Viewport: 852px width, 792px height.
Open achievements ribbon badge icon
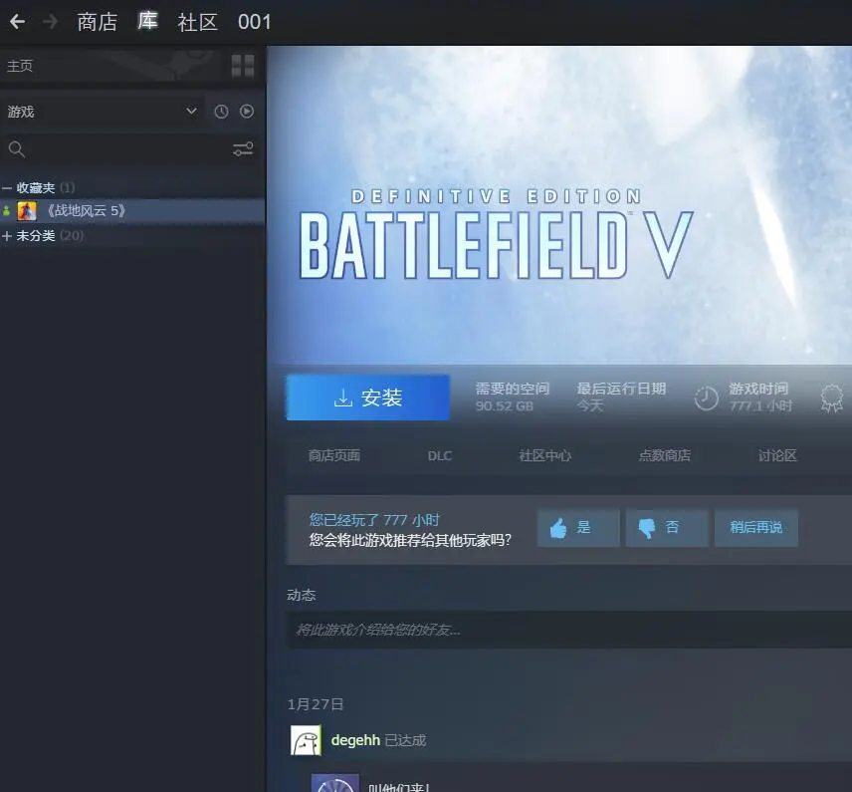832,398
